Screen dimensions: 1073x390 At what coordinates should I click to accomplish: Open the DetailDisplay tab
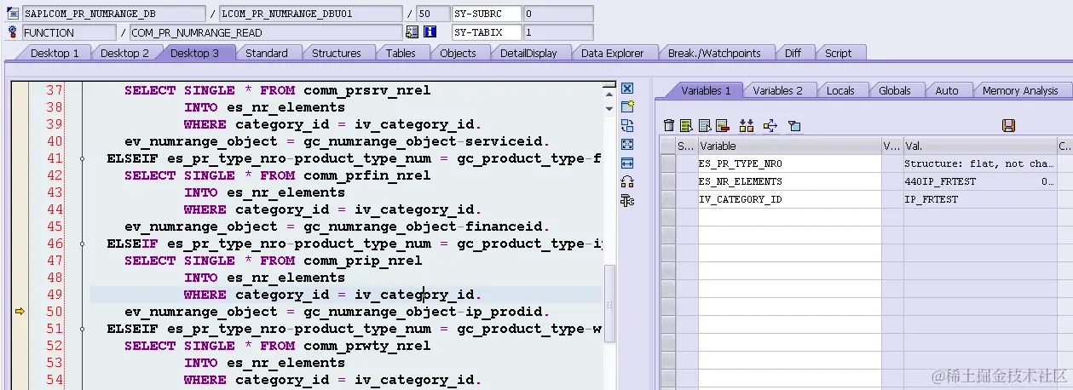tap(528, 53)
